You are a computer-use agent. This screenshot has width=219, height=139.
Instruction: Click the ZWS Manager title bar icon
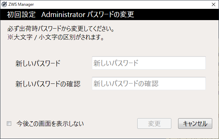pyautogui.click(x=4, y=4)
